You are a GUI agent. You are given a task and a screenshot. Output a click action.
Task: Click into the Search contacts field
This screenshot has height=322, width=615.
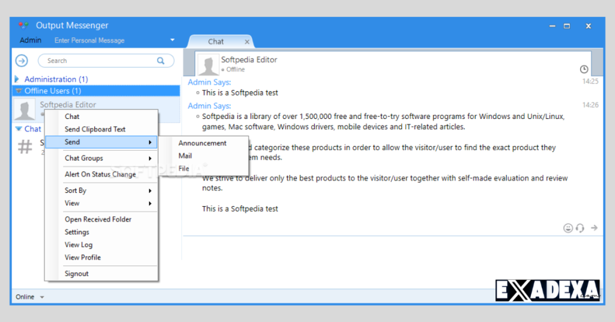pyautogui.click(x=106, y=61)
